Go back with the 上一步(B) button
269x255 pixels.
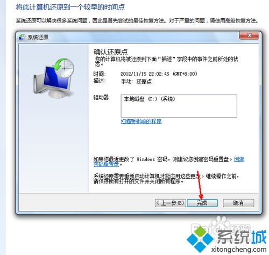tap(171, 203)
